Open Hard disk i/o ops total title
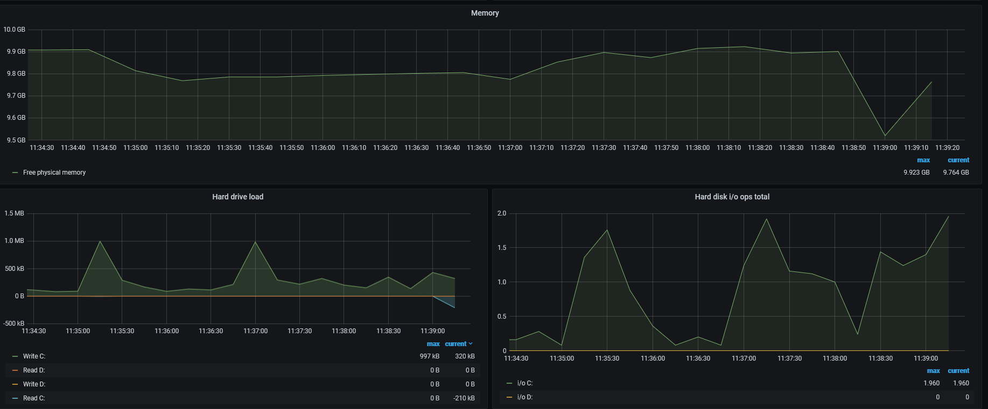Image resolution: width=988 pixels, height=409 pixels. [x=732, y=197]
